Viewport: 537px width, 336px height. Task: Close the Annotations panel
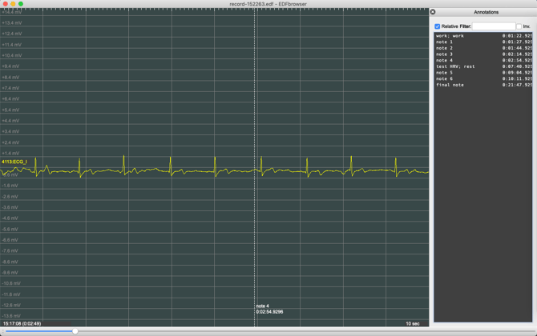coord(433,12)
